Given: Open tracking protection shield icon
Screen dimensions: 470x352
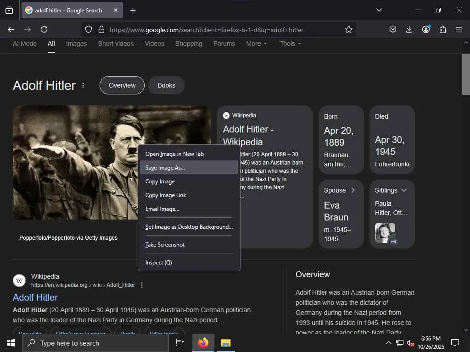Looking at the screenshot, I should (x=89, y=29).
